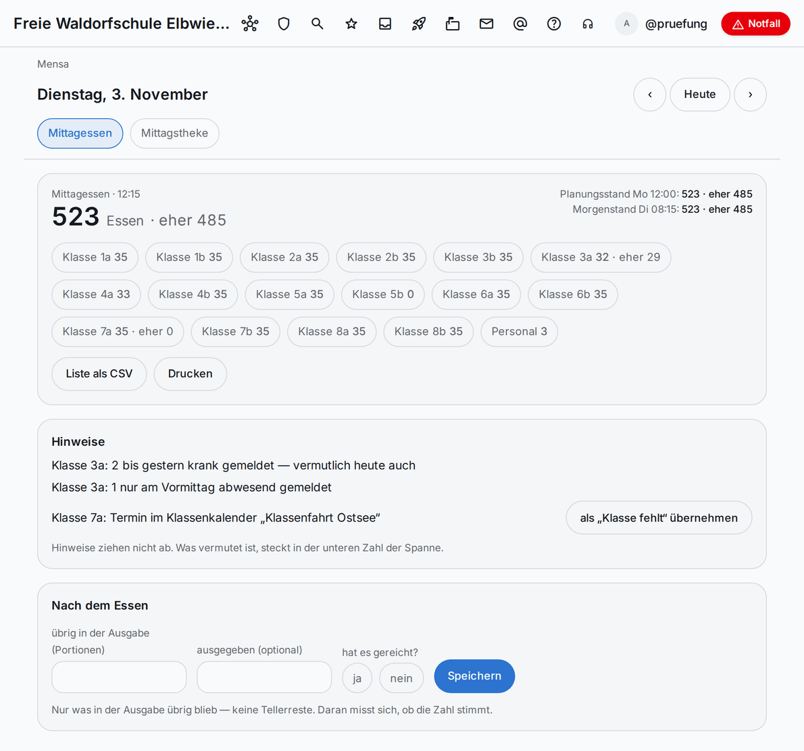Click the shield icon in top bar
804x751 pixels.
[x=284, y=24]
